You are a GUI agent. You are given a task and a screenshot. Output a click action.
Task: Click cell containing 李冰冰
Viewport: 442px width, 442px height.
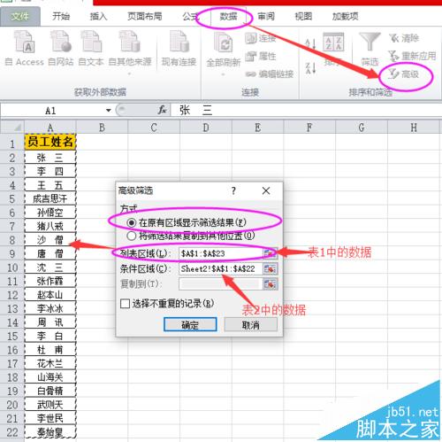[50, 308]
